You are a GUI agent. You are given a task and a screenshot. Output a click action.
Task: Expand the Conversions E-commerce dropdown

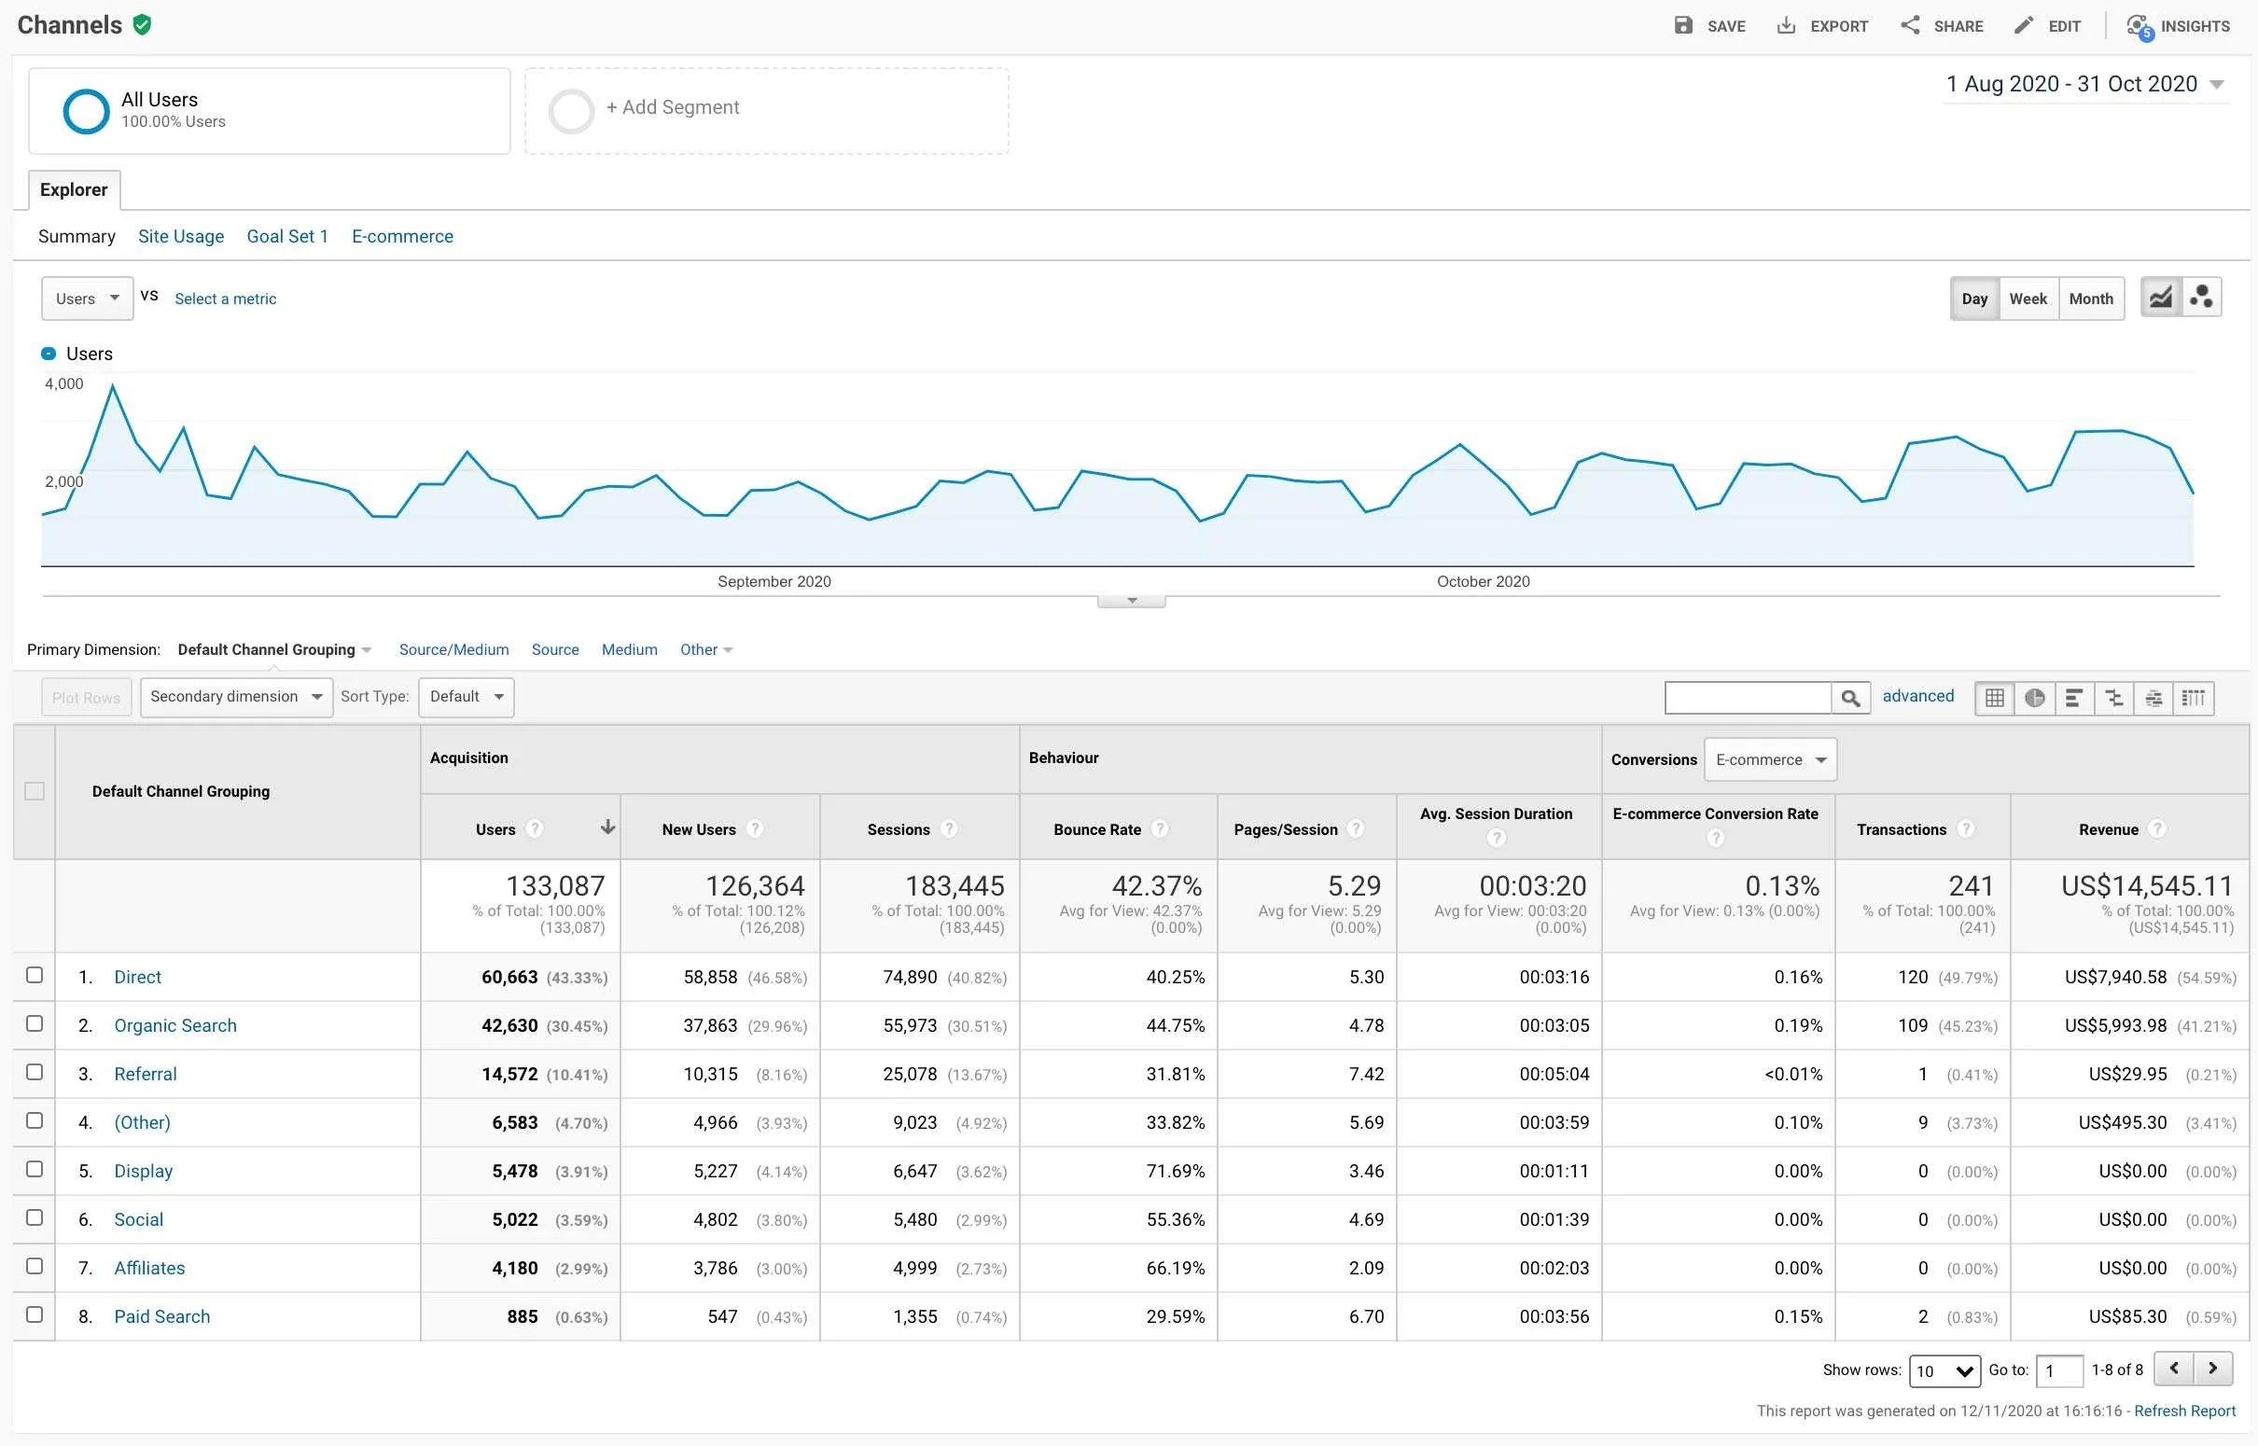[1770, 759]
